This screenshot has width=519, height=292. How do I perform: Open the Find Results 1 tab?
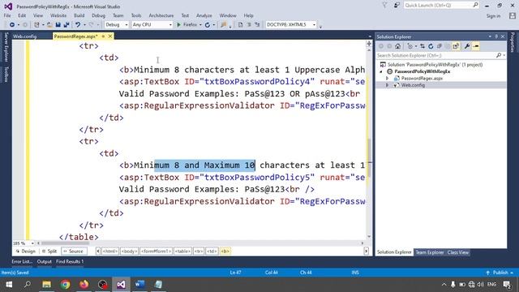point(70,261)
